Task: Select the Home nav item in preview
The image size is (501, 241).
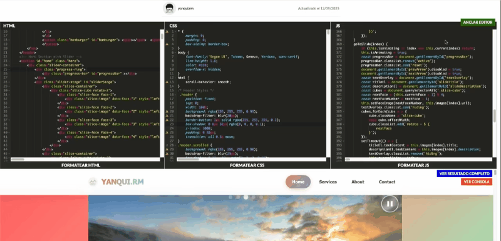Action: 298,182
